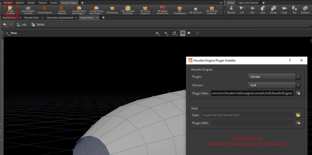Select the Boolean tool in Model shelf
Screen dimensions: 312x155
(305, 10)
